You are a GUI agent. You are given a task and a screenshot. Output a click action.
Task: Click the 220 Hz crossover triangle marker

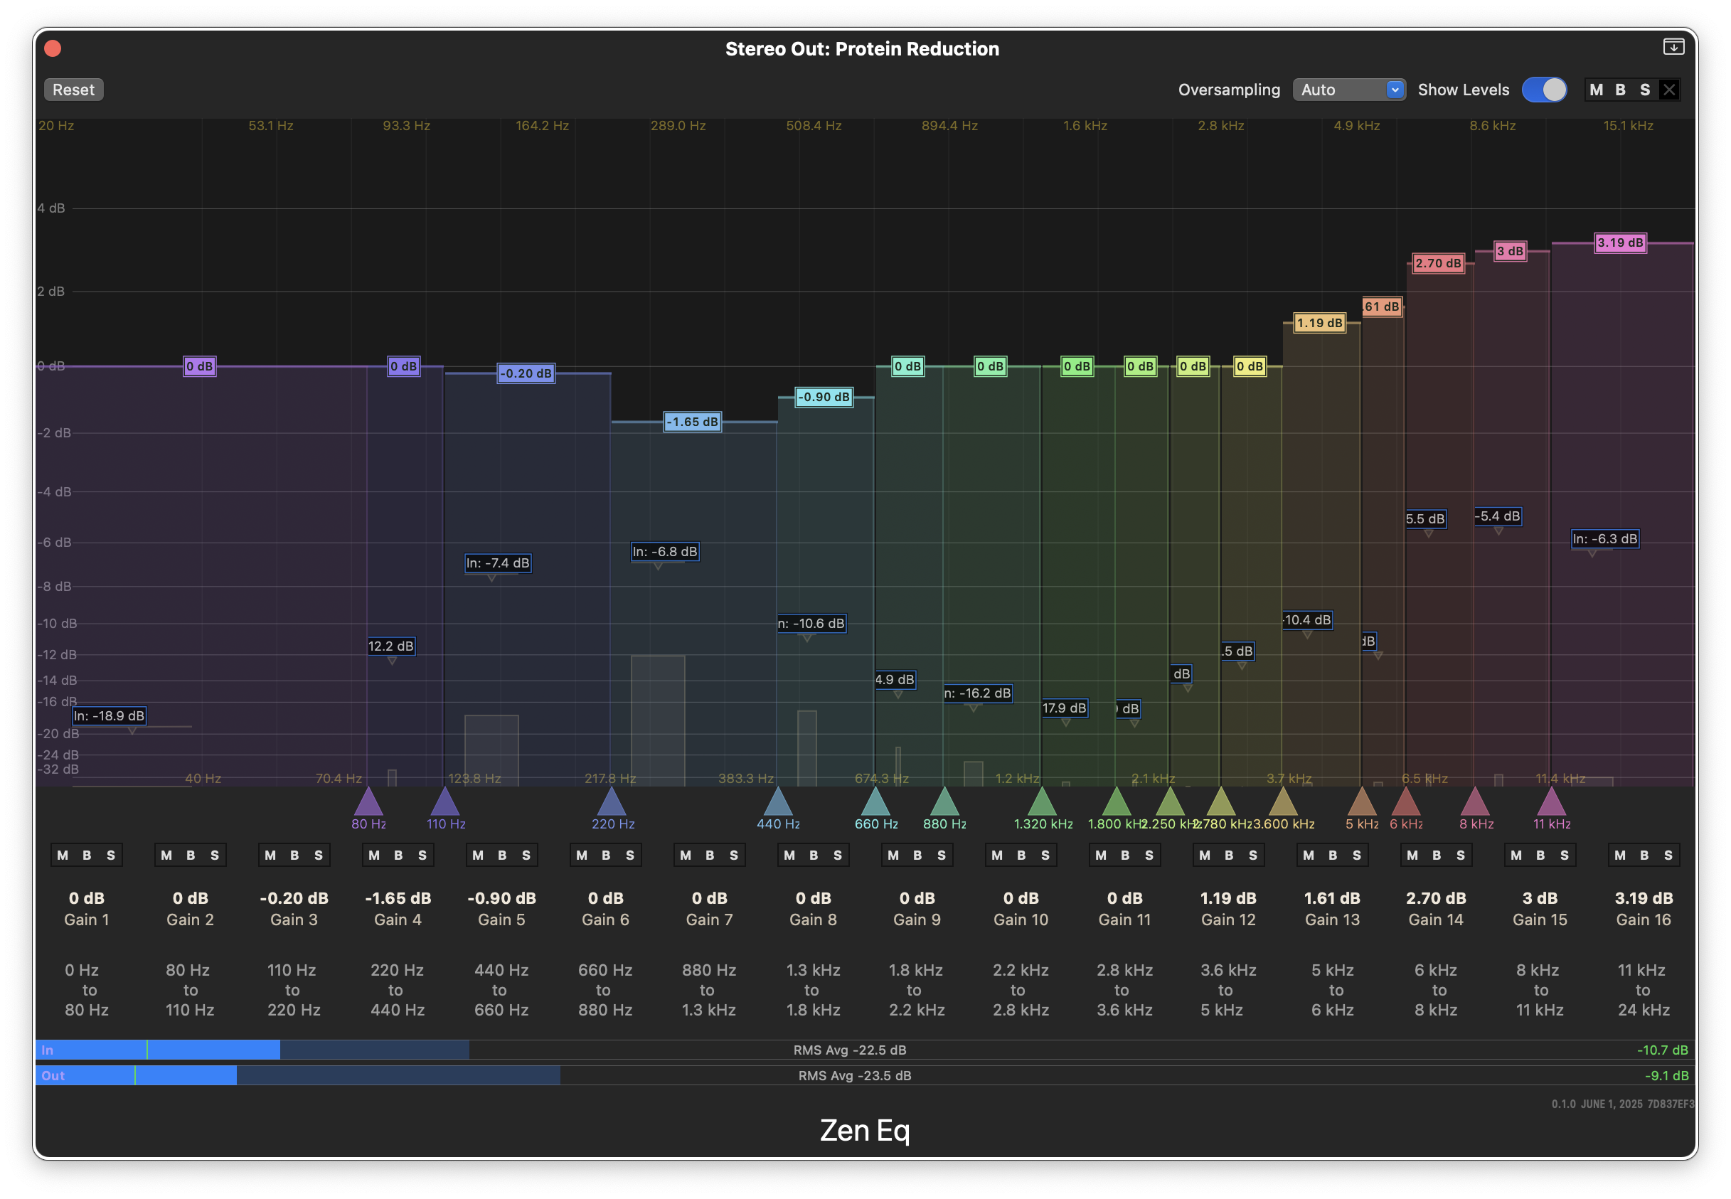[x=612, y=803]
